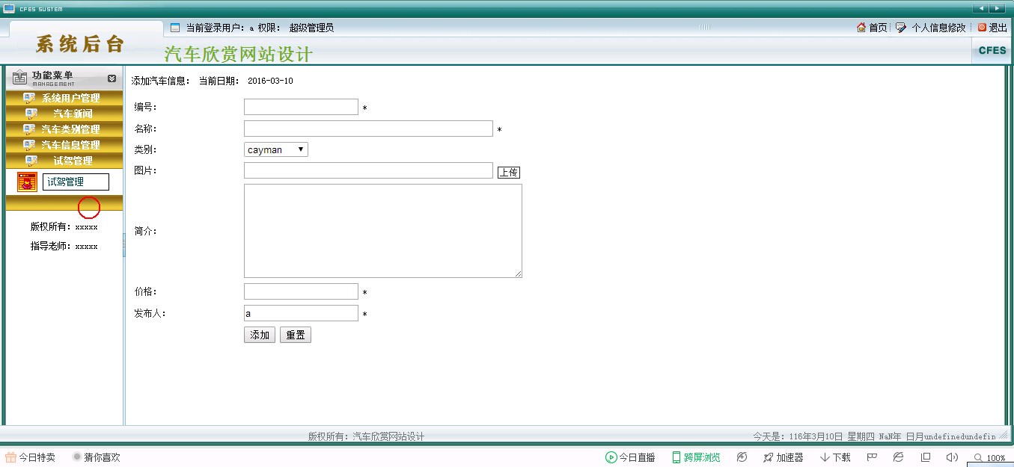Focus the 编号 input field
This screenshot has width=1014, height=467.
(x=301, y=107)
